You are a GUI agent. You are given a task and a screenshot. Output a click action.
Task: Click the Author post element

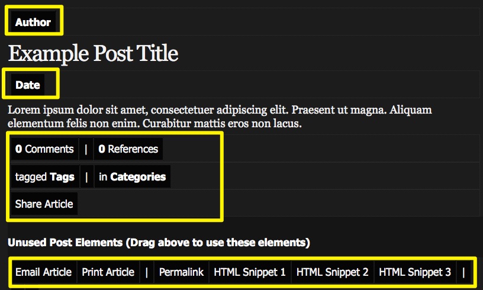click(x=33, y=22)
